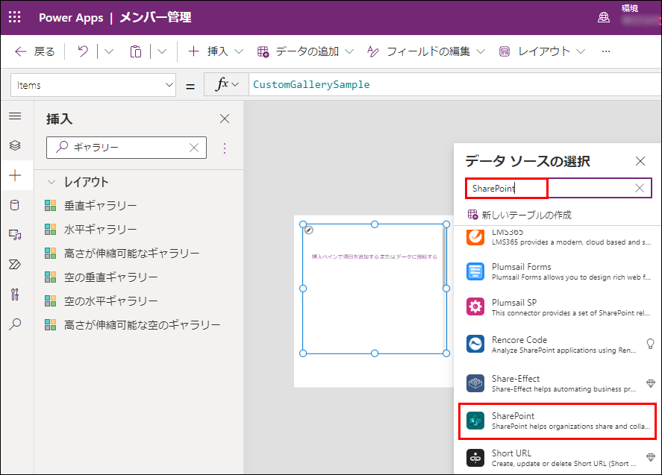Open the Items property dropdown
This screenshot has height=475, width=662.
click(x=93, y=85)
